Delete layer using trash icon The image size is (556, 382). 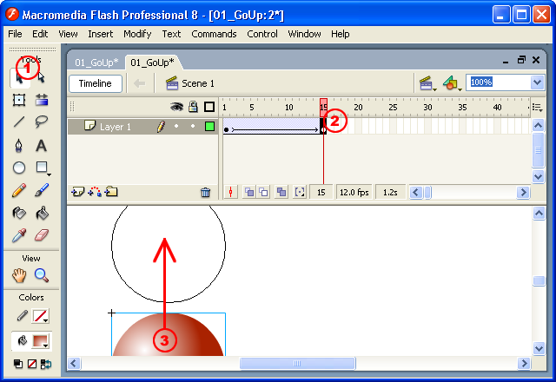tap(205, 193)
